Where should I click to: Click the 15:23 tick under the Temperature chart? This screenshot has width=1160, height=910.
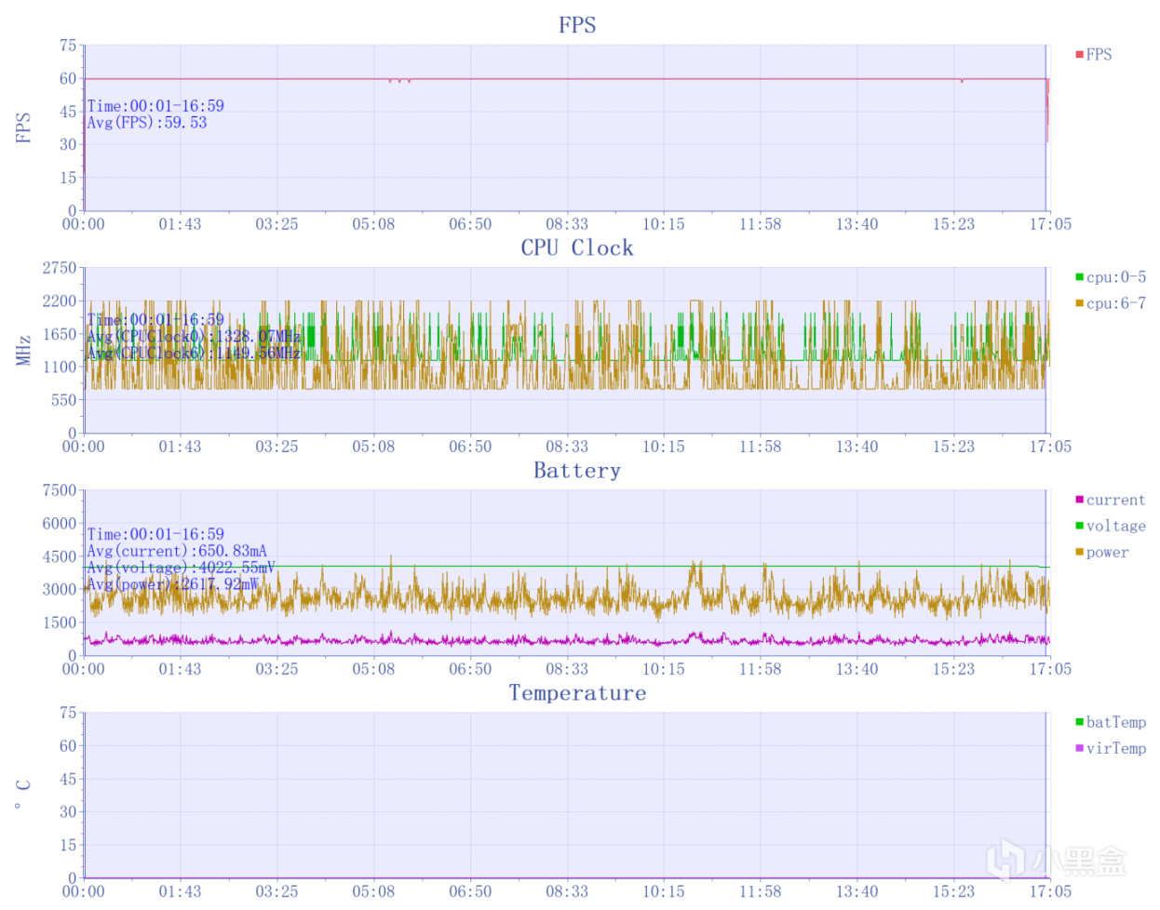953,890
